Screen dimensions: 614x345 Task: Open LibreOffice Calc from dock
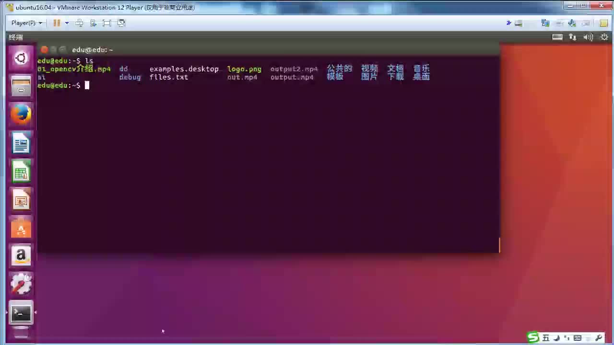[x=21, y=172]
